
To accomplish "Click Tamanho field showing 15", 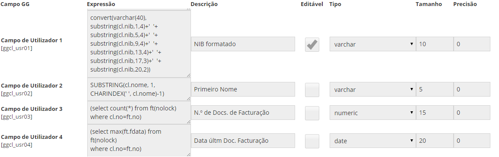I will (434, 113).
